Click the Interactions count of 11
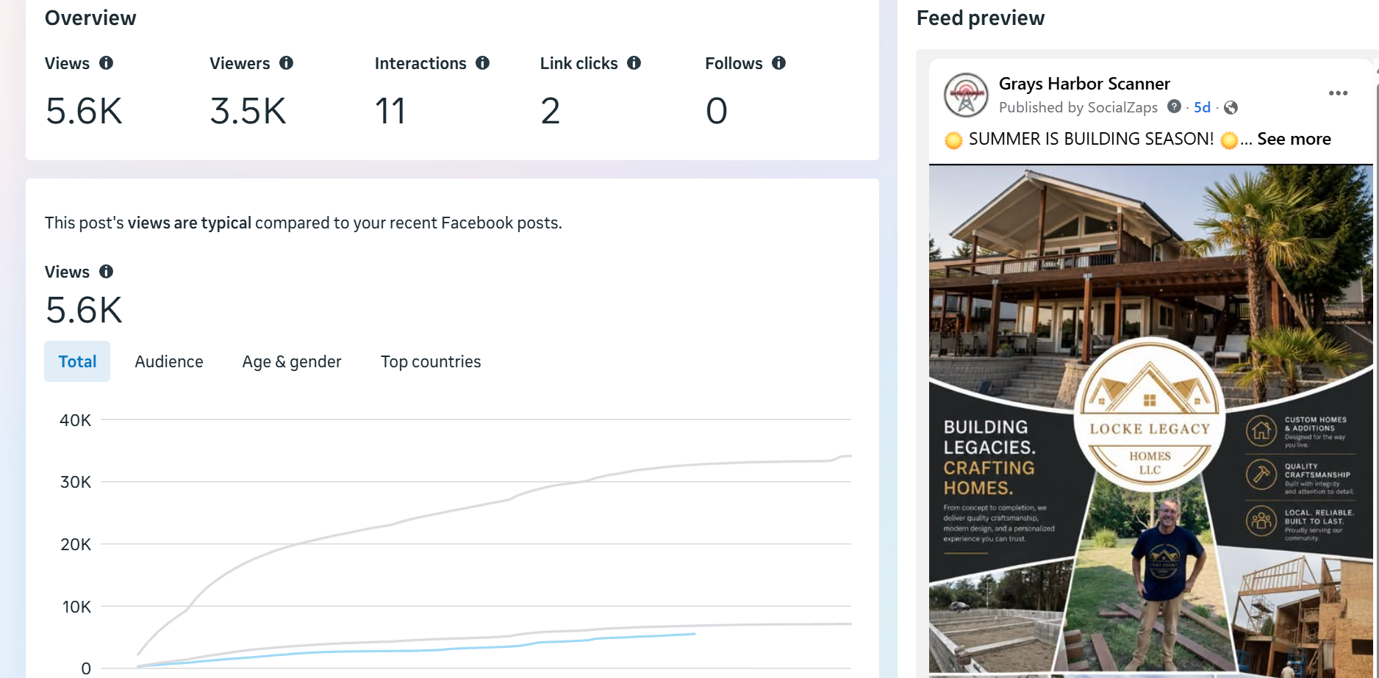The image size is (1379, 678). point(390,111)
